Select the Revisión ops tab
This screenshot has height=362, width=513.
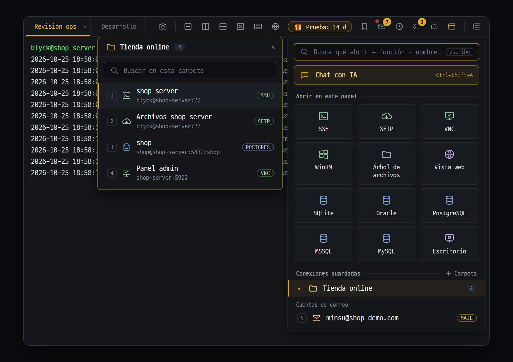(55, 26)
